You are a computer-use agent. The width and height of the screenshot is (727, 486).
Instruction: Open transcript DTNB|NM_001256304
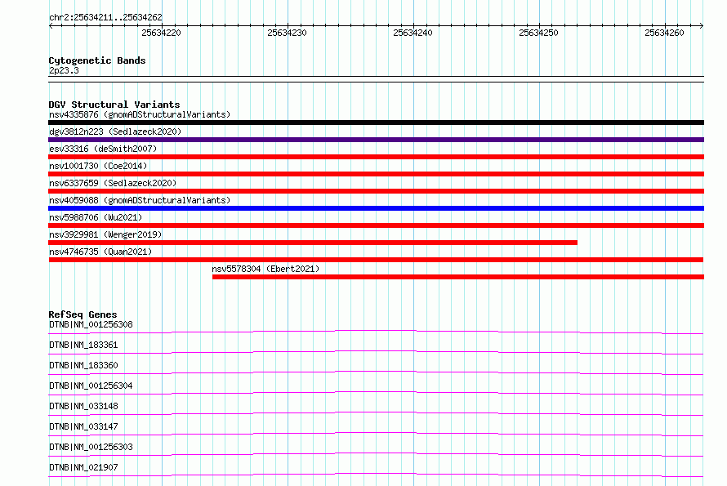click(91, 386)
